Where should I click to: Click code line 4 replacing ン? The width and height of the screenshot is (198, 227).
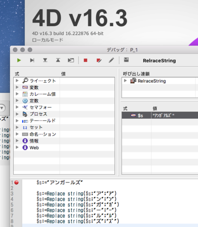coord(76,199)
